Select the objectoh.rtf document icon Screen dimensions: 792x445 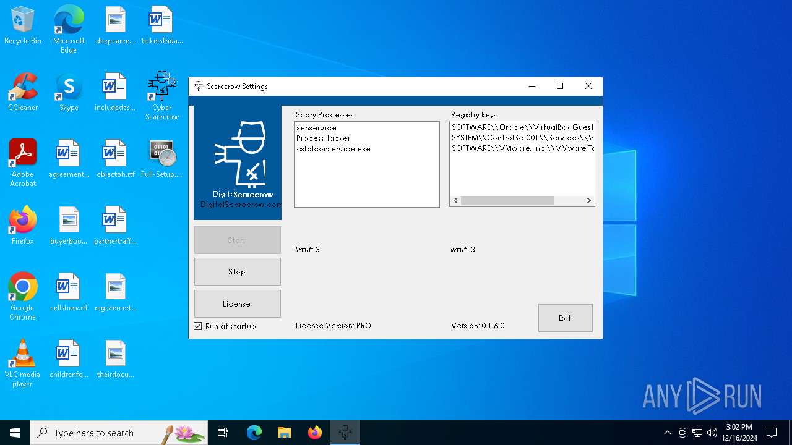tap(115, 159)
